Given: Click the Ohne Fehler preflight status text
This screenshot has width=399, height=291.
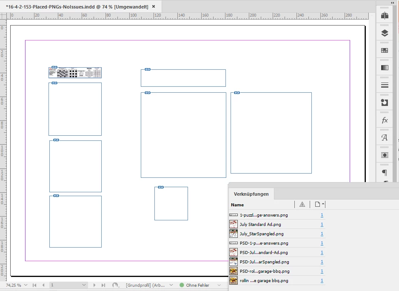Looking at the screenshot, I should point(198,285).
